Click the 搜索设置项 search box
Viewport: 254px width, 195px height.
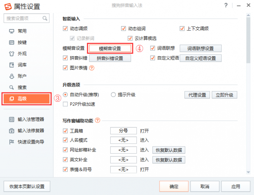click(x=27, y=18)
